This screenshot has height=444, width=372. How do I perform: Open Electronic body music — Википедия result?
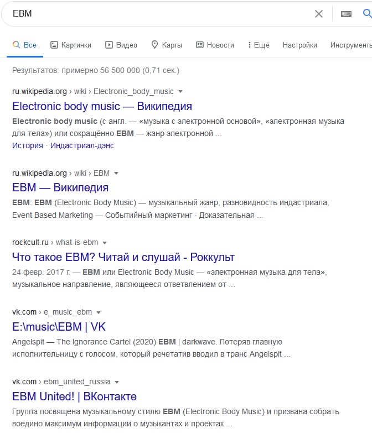pyautogui.click(x=102, y=106)
